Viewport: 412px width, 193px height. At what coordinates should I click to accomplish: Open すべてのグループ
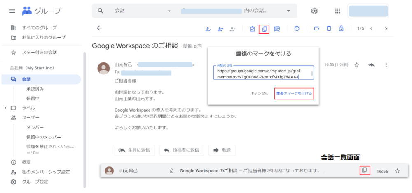[x=40, y=28]
